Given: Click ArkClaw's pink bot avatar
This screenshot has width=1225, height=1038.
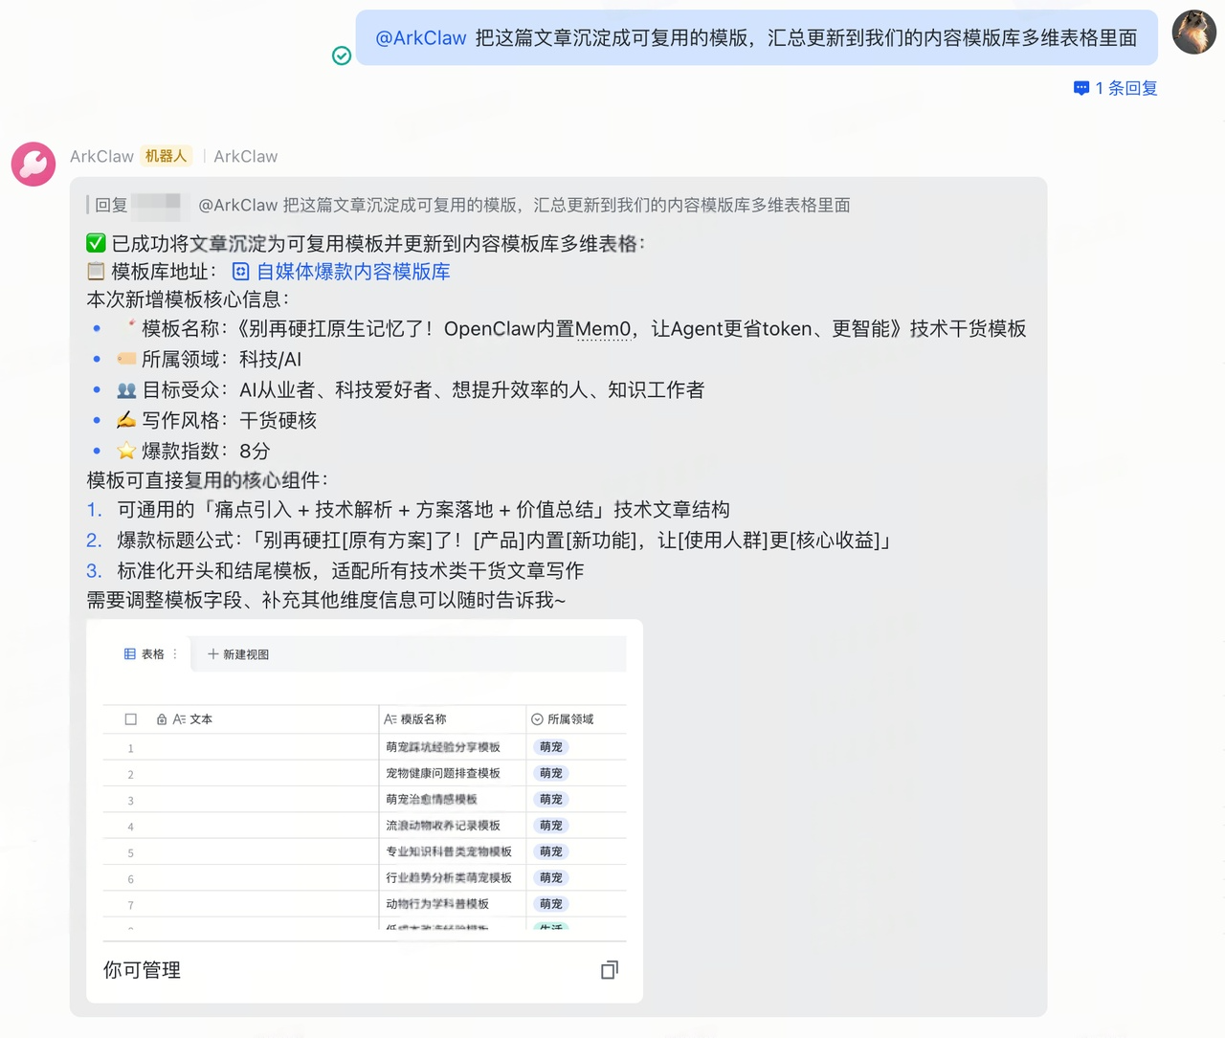Looking at the screenshot, I should click(x=33, y=165).
